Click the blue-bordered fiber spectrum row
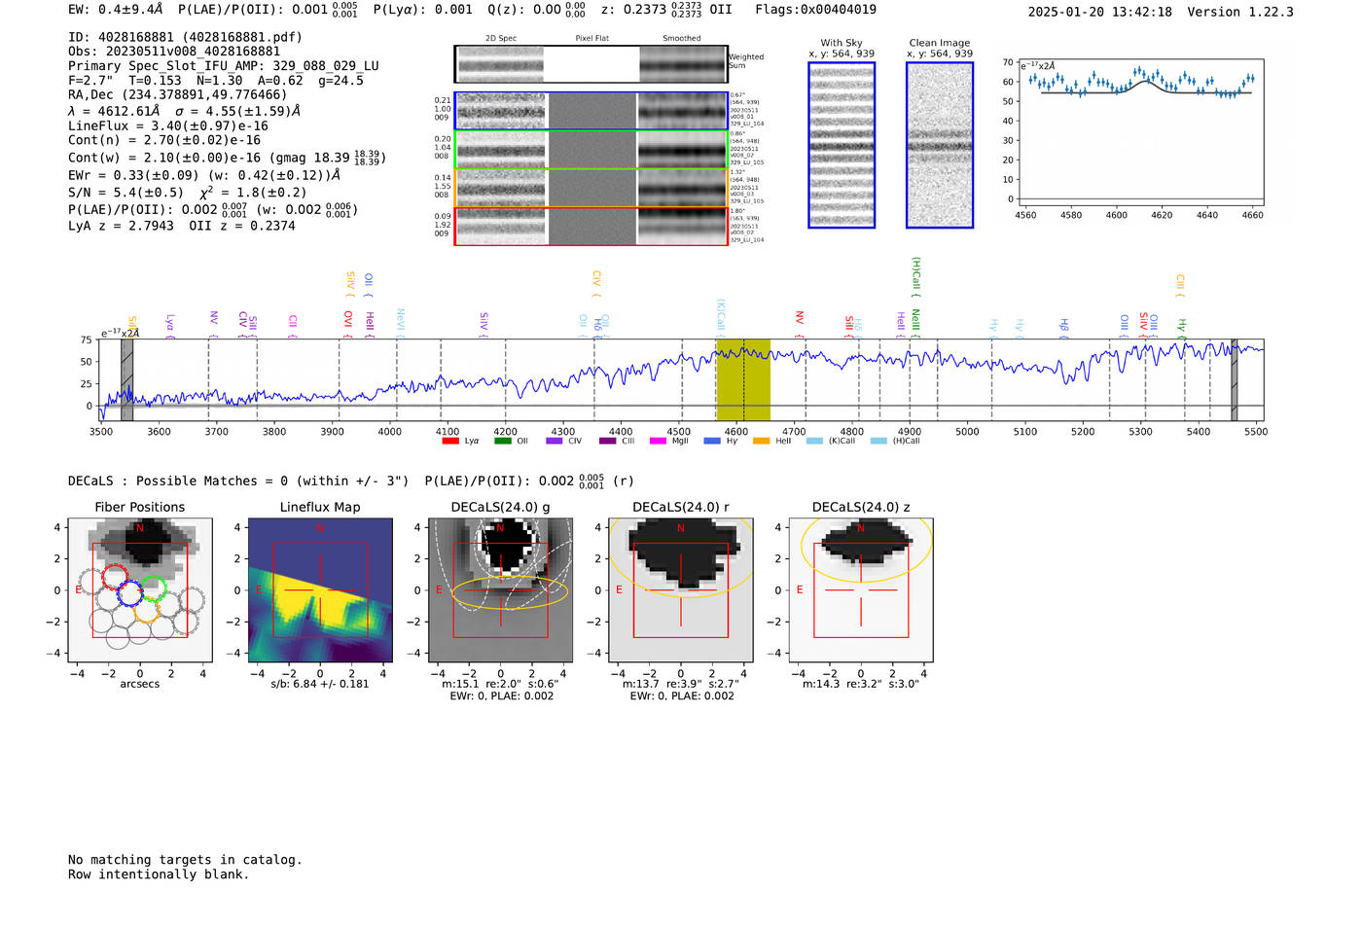The image size is (1362, 927). point(591,111)
